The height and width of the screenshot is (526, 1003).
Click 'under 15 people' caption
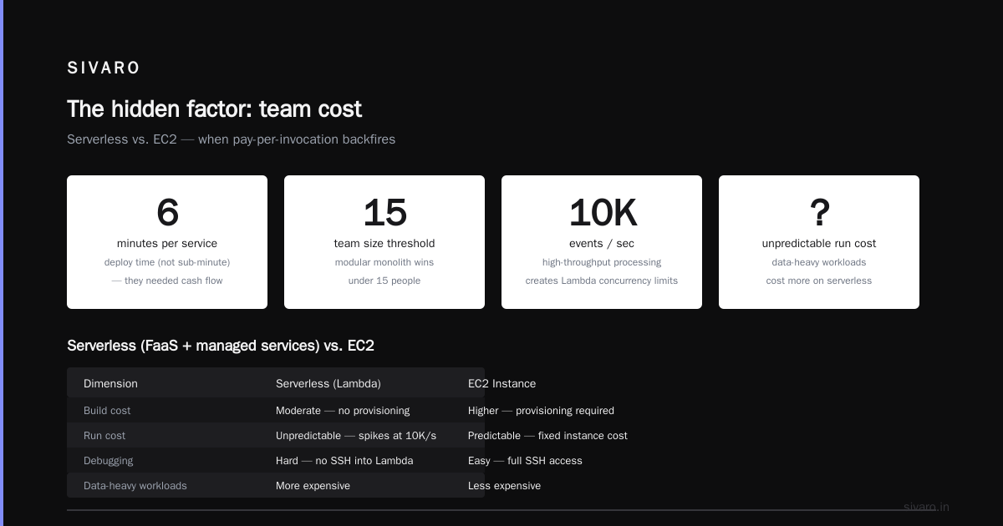point(384,281)
